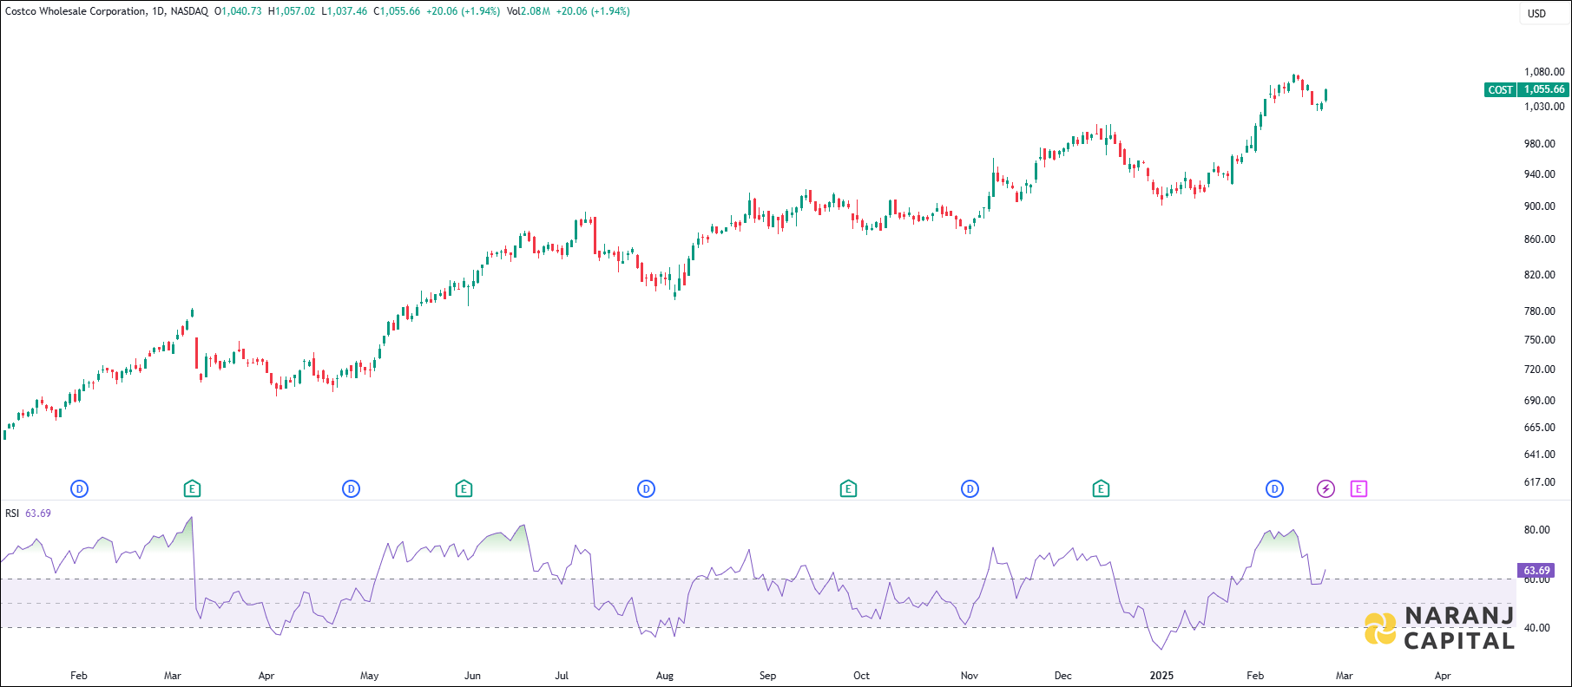
Task: Click the close value C1,055.66
Action: (x=397, y=11)
